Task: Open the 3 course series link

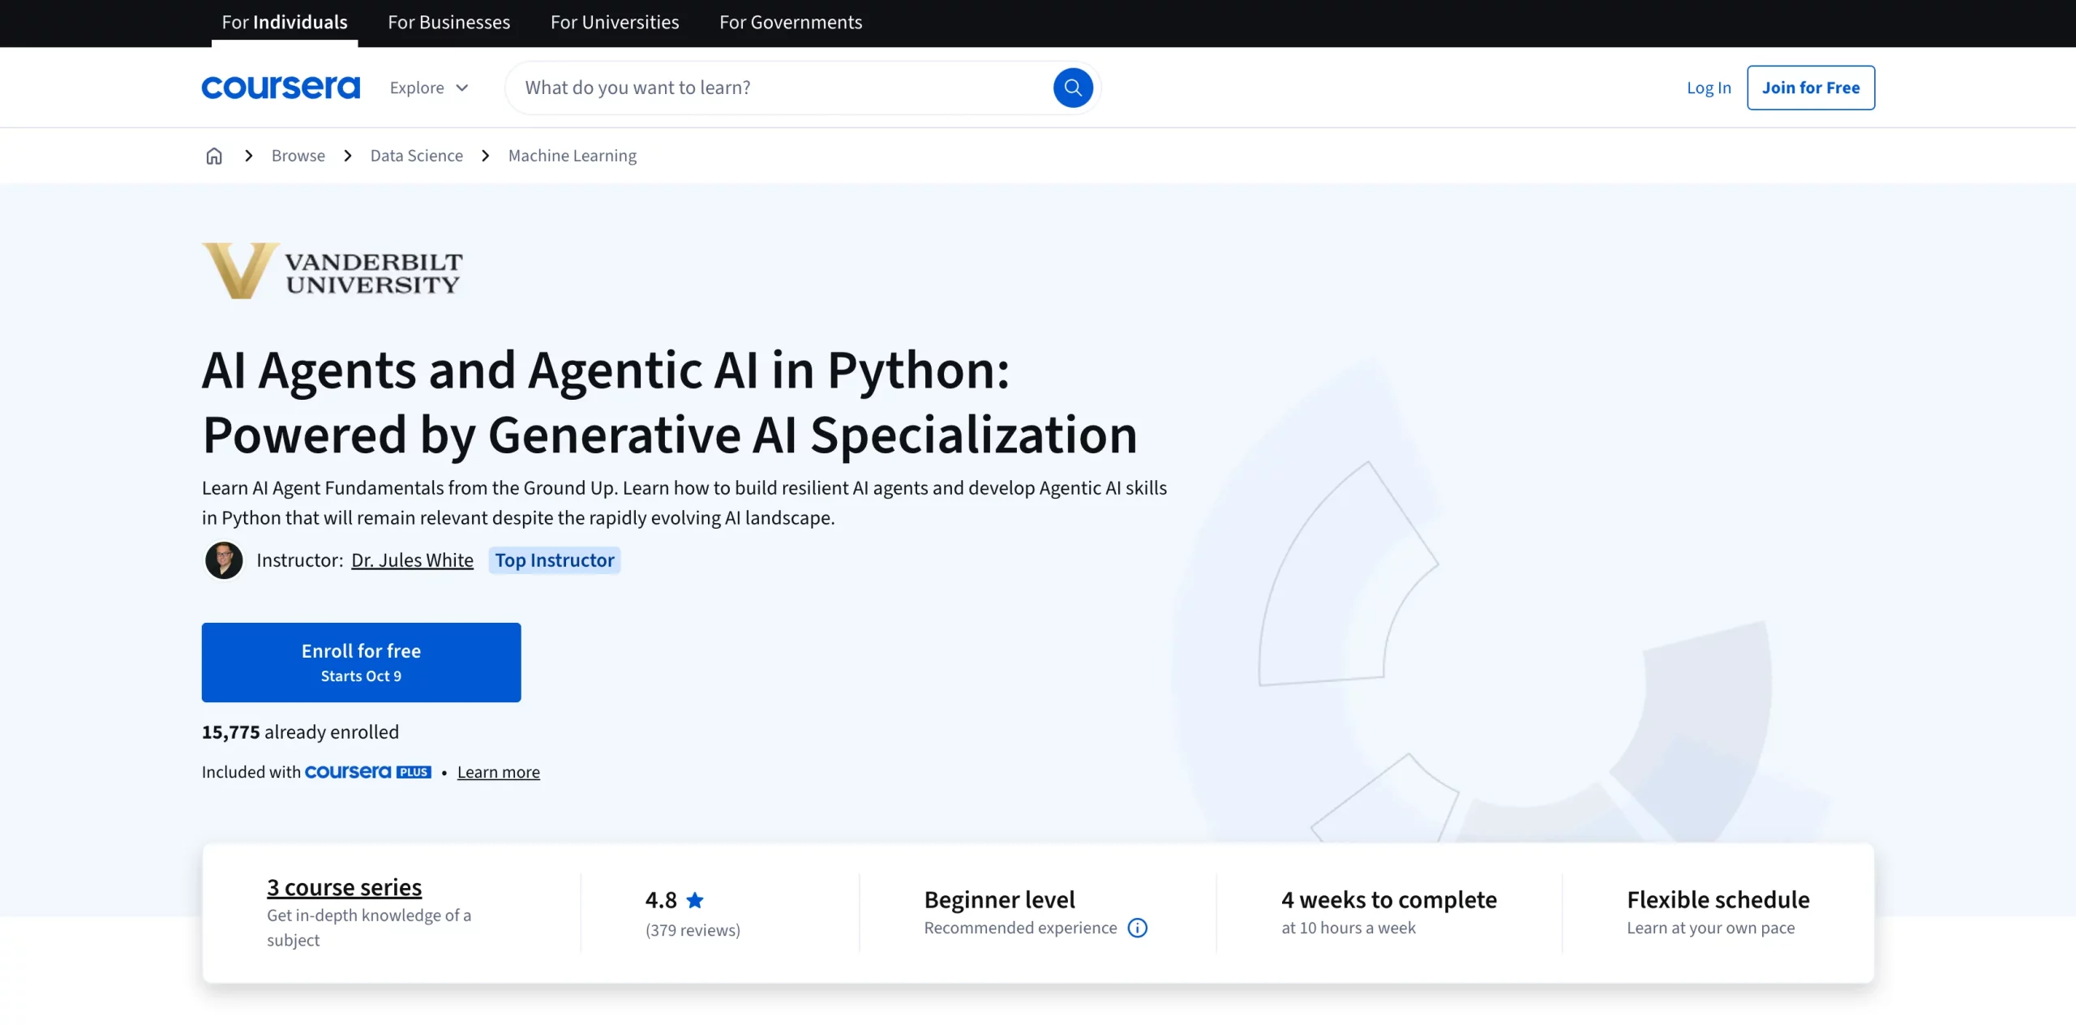Action: pyautogui.click(x=344, y=887)
